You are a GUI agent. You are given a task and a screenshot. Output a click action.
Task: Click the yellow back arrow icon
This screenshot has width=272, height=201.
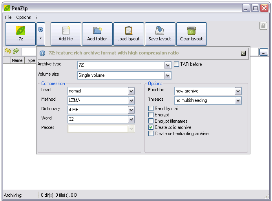pyautogui.click(x=8, y=51)
